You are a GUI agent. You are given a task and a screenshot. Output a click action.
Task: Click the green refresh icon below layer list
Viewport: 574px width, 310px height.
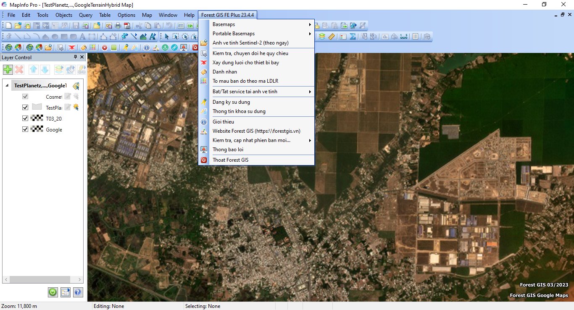53,292
